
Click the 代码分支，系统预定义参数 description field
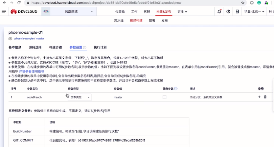206,97
